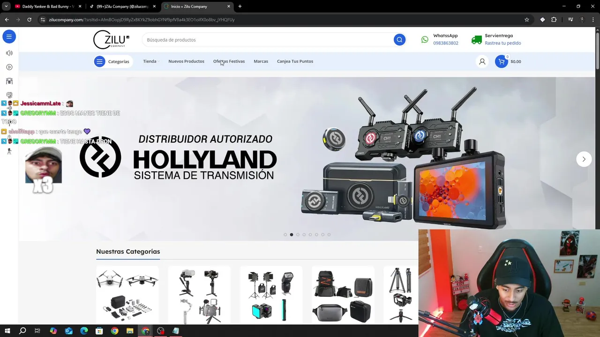Screen dimensions: 600x337
Task: Launch Microsoft Edge from taskbar
Action: coord(84,331)
